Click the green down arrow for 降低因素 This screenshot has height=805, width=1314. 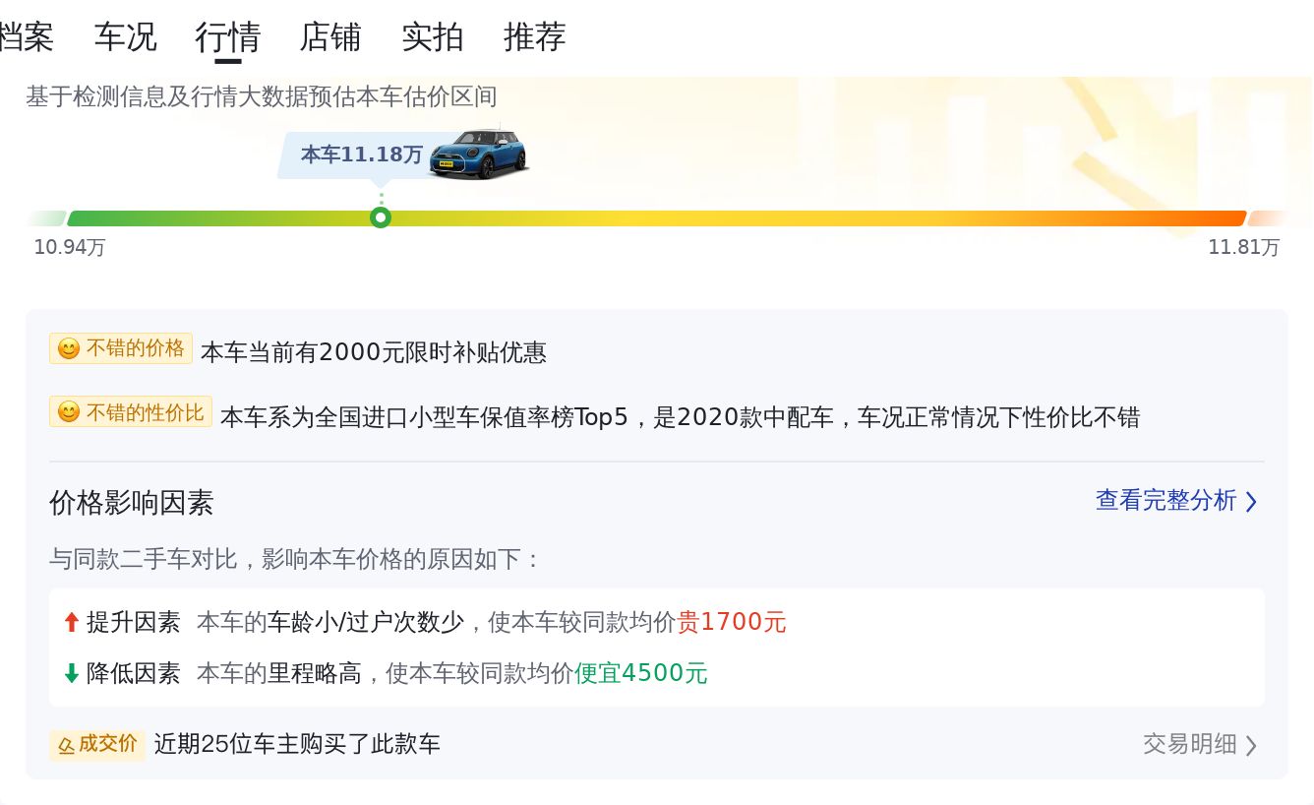(x=71, y=673)
